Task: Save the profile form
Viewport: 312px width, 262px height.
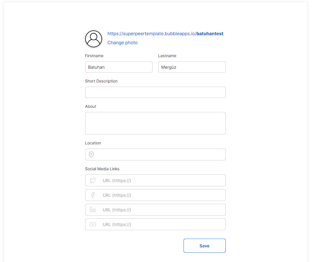Action: click(205, 246)
